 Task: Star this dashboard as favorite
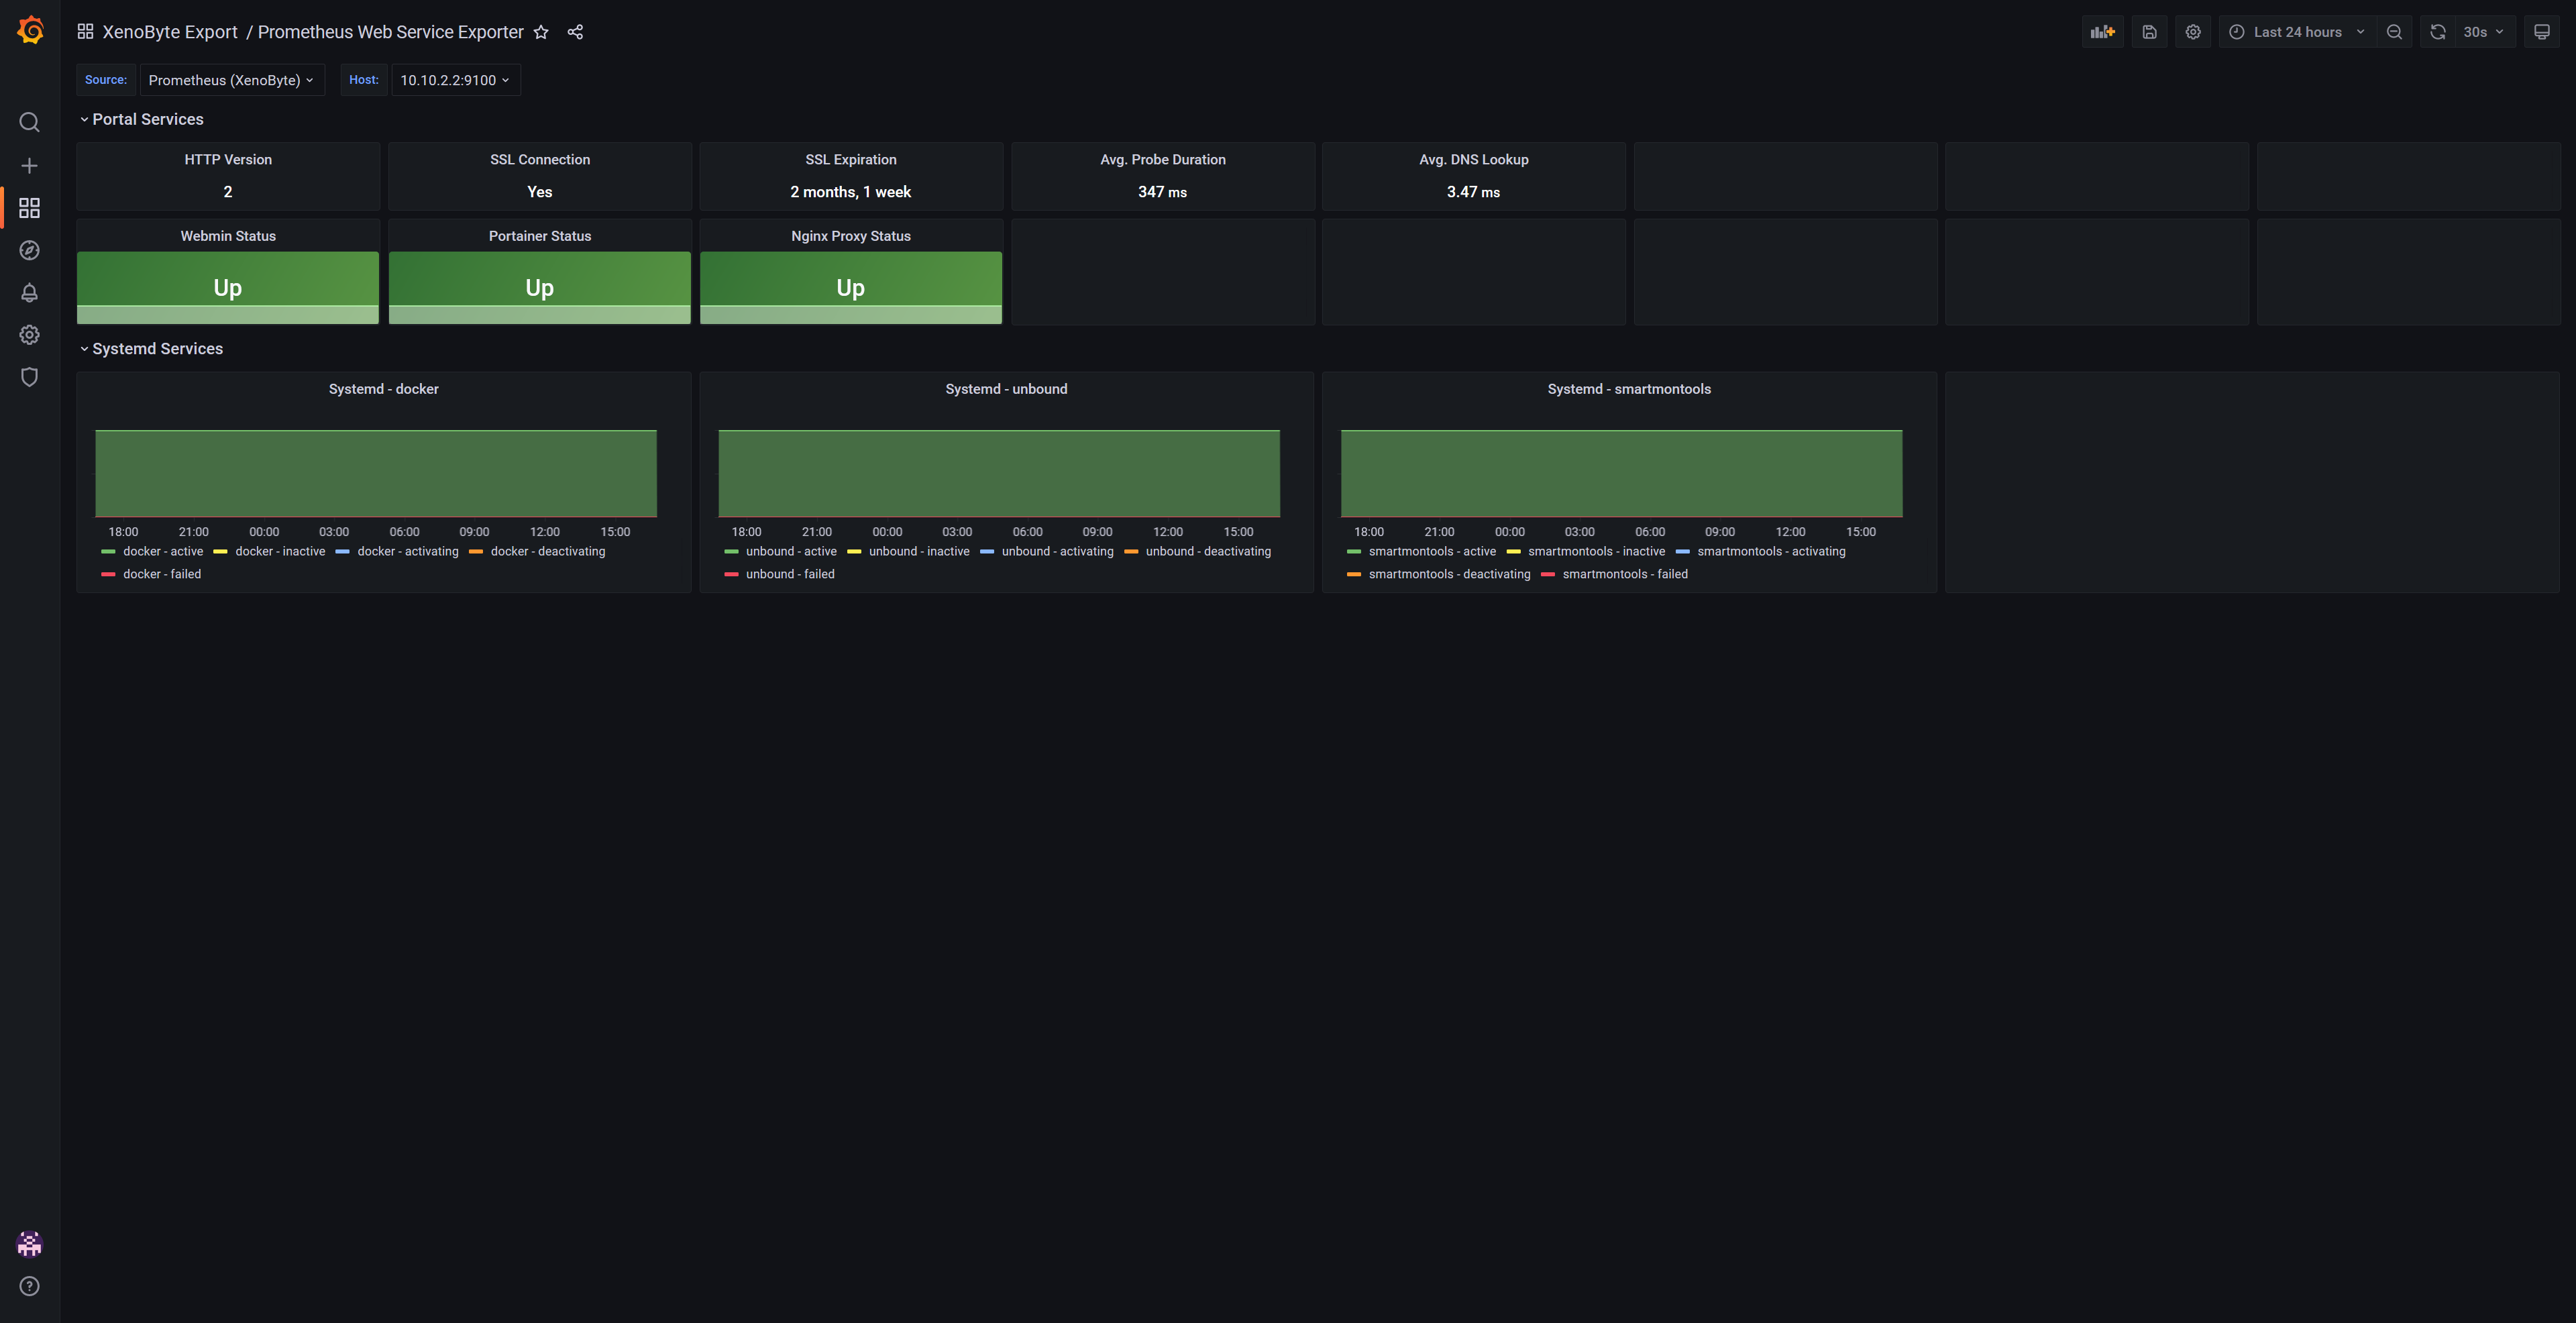pos(541,32)
